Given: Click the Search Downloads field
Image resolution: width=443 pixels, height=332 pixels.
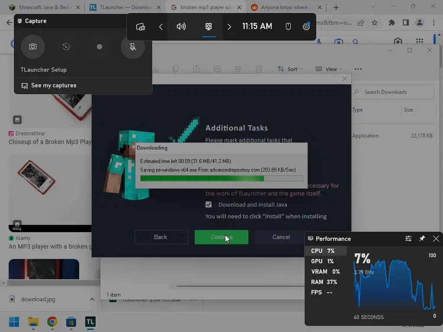Looking at the screenshot, I should coord(393,92).
